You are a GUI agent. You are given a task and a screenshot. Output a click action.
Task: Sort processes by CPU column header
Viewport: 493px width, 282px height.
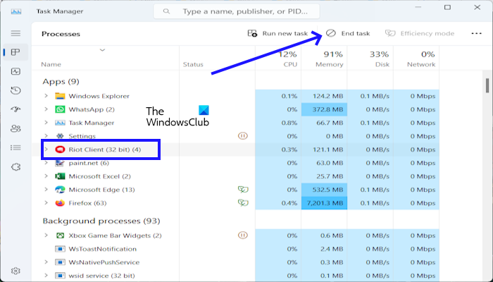[278, 59]
